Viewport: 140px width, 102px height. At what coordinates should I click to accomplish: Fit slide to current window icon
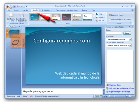pos(130,96)
